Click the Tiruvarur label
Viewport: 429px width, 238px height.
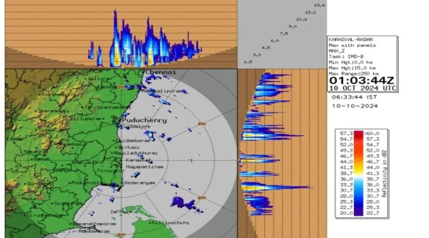click(111, 171)
